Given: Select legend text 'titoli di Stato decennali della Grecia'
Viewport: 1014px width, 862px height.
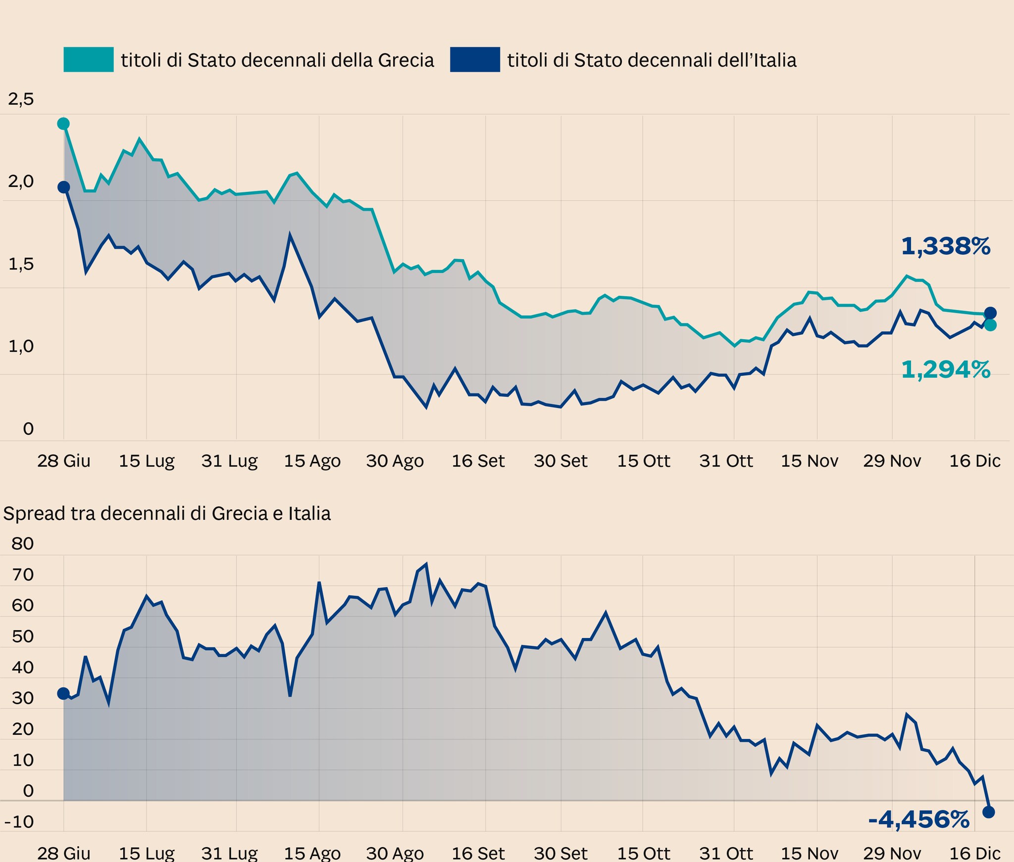Looking at the screenshot, I should coord(277,60).
